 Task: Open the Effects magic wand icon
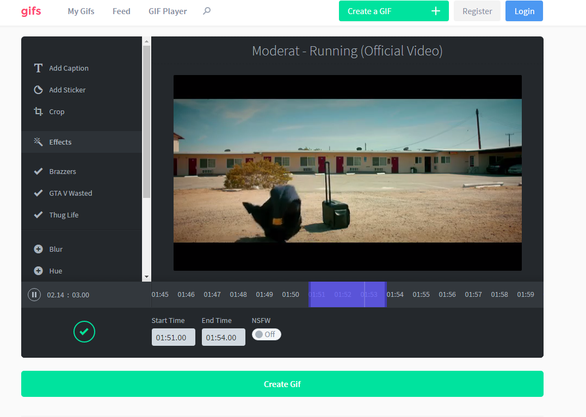[38, 142]
